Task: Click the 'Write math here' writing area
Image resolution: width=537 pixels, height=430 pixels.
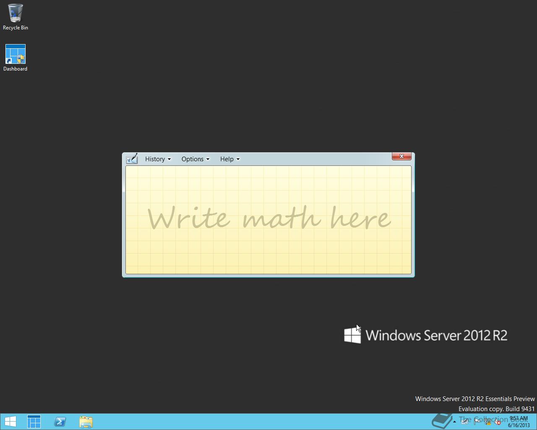Action: click(268, 220)
